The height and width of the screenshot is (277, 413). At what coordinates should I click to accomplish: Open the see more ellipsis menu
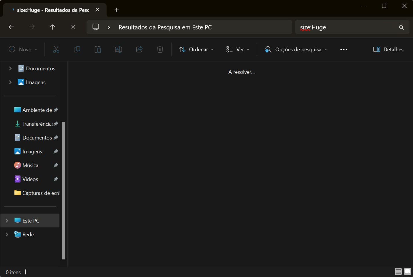click(x=343, y=49)
